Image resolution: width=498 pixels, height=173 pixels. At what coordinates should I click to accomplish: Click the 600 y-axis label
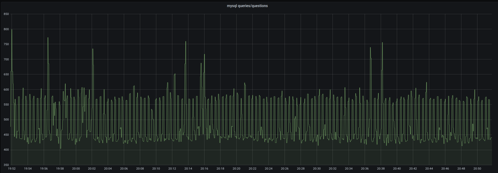click(6, 90)
